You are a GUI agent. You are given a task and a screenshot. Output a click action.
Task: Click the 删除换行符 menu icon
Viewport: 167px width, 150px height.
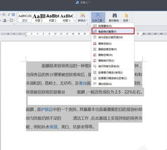[95, 61]
